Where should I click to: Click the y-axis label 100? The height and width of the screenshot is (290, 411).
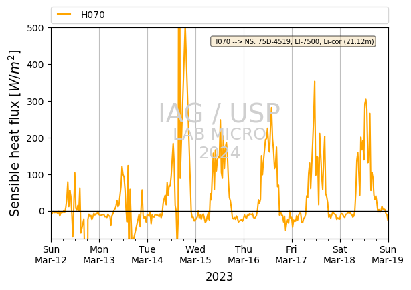tap(35, 175)
